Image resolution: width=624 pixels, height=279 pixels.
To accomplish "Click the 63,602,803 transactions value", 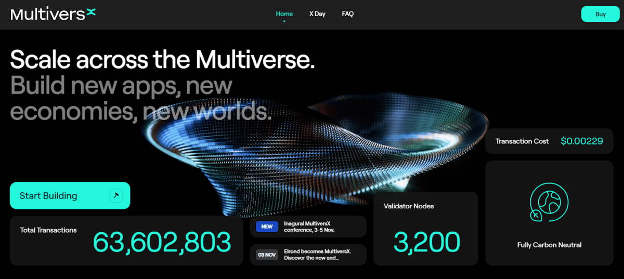I will click(162, 242).
